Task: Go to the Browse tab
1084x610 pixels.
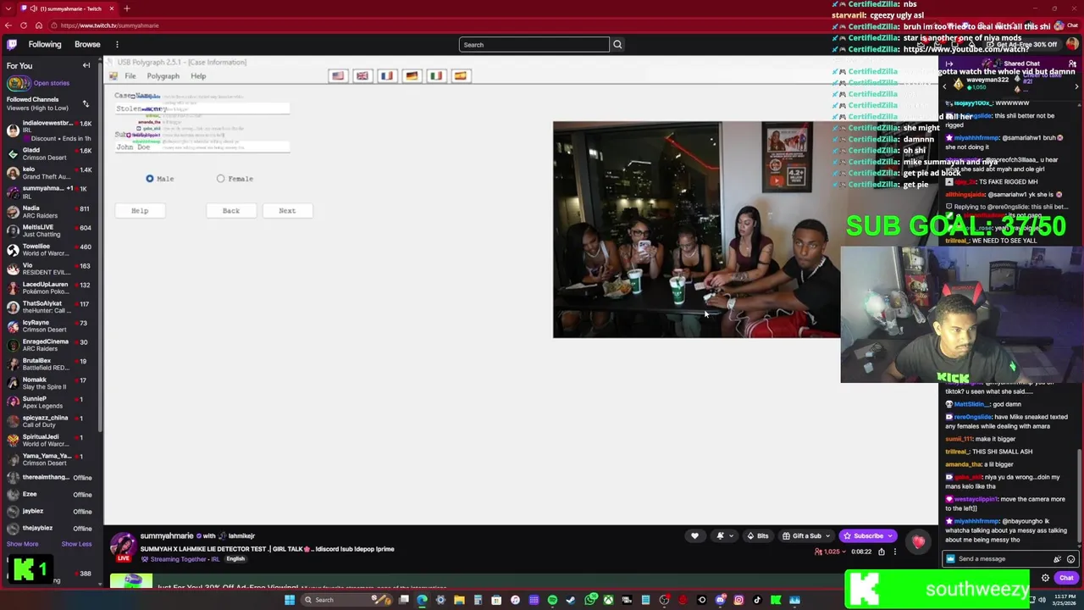Action: (x=87, y=44)
